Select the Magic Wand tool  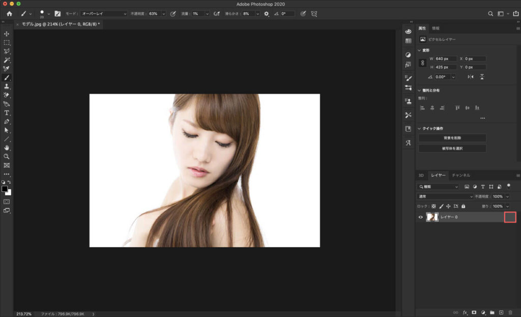[x=7, y=60]
